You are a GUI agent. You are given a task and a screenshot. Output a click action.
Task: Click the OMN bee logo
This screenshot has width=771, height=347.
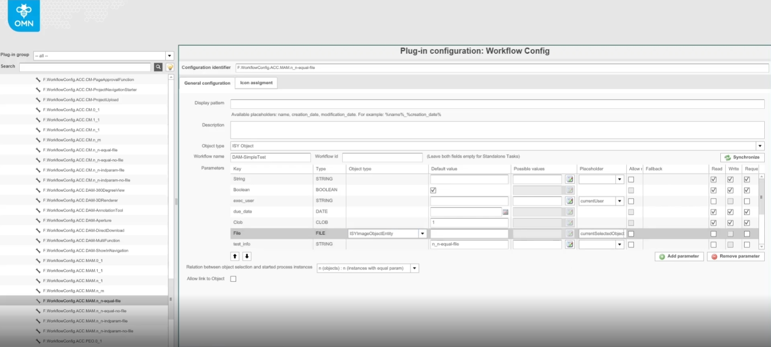(x=24, y=16)
